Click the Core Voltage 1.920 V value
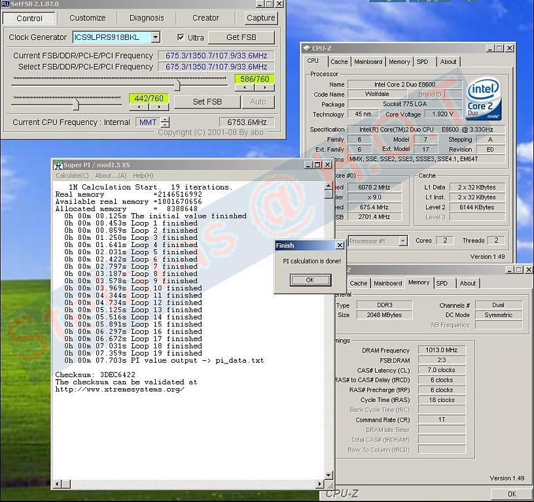The width and height of the screenshot is (534, 502). coord(442,114)
